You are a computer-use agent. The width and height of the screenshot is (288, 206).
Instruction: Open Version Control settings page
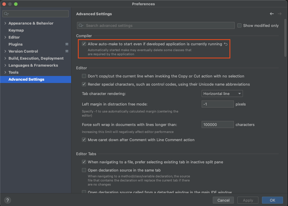click(23, 51)
